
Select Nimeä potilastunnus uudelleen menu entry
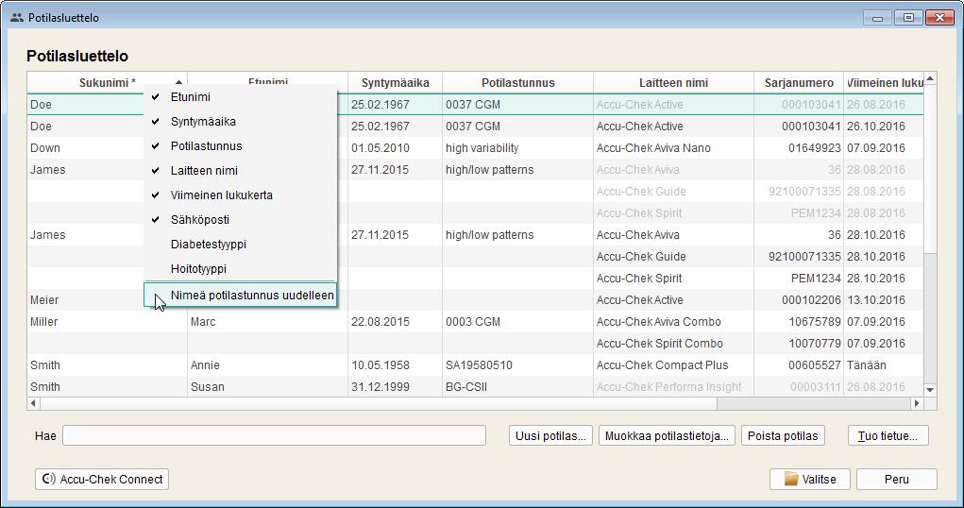(x=241, y=296)
